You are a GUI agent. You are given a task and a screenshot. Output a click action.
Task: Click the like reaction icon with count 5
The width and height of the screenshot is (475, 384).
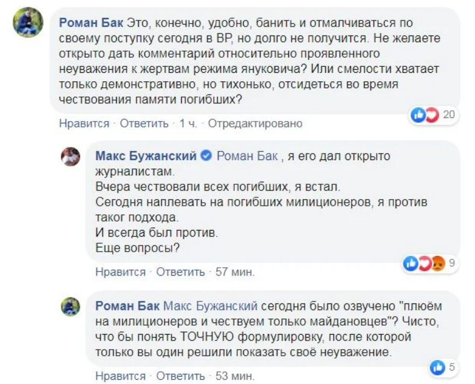[x=438, y=367]
